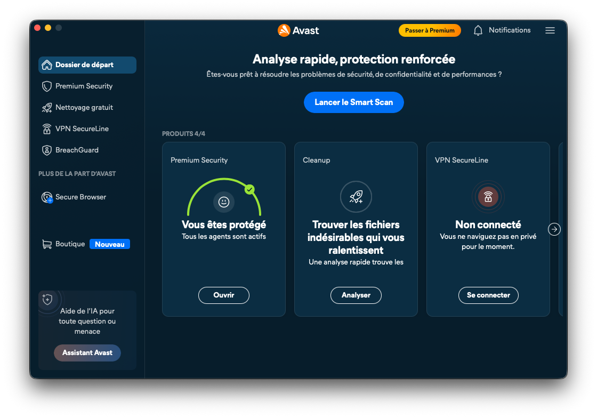This screenshot has height=418, width=597.
Task: Click the home icon beside Dossier de départ
Action: tap(47, 65)
